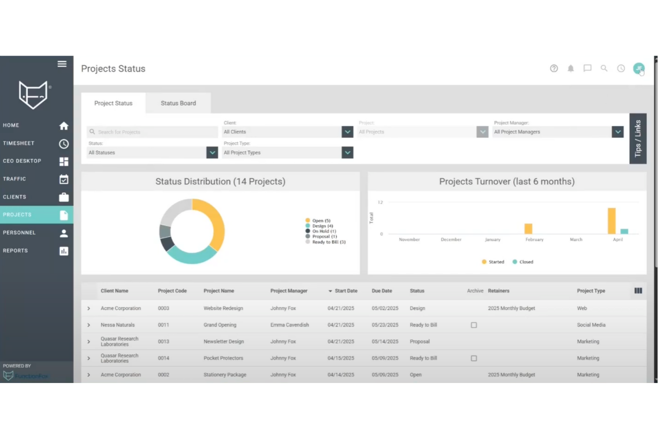This screenshot has height=439, width=658.
Task: Open the All Clients dropdown
Action: (347, 132)
